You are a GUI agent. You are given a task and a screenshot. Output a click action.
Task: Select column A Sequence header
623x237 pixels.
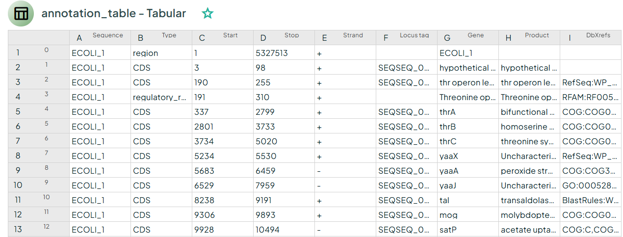pos(100,38)
